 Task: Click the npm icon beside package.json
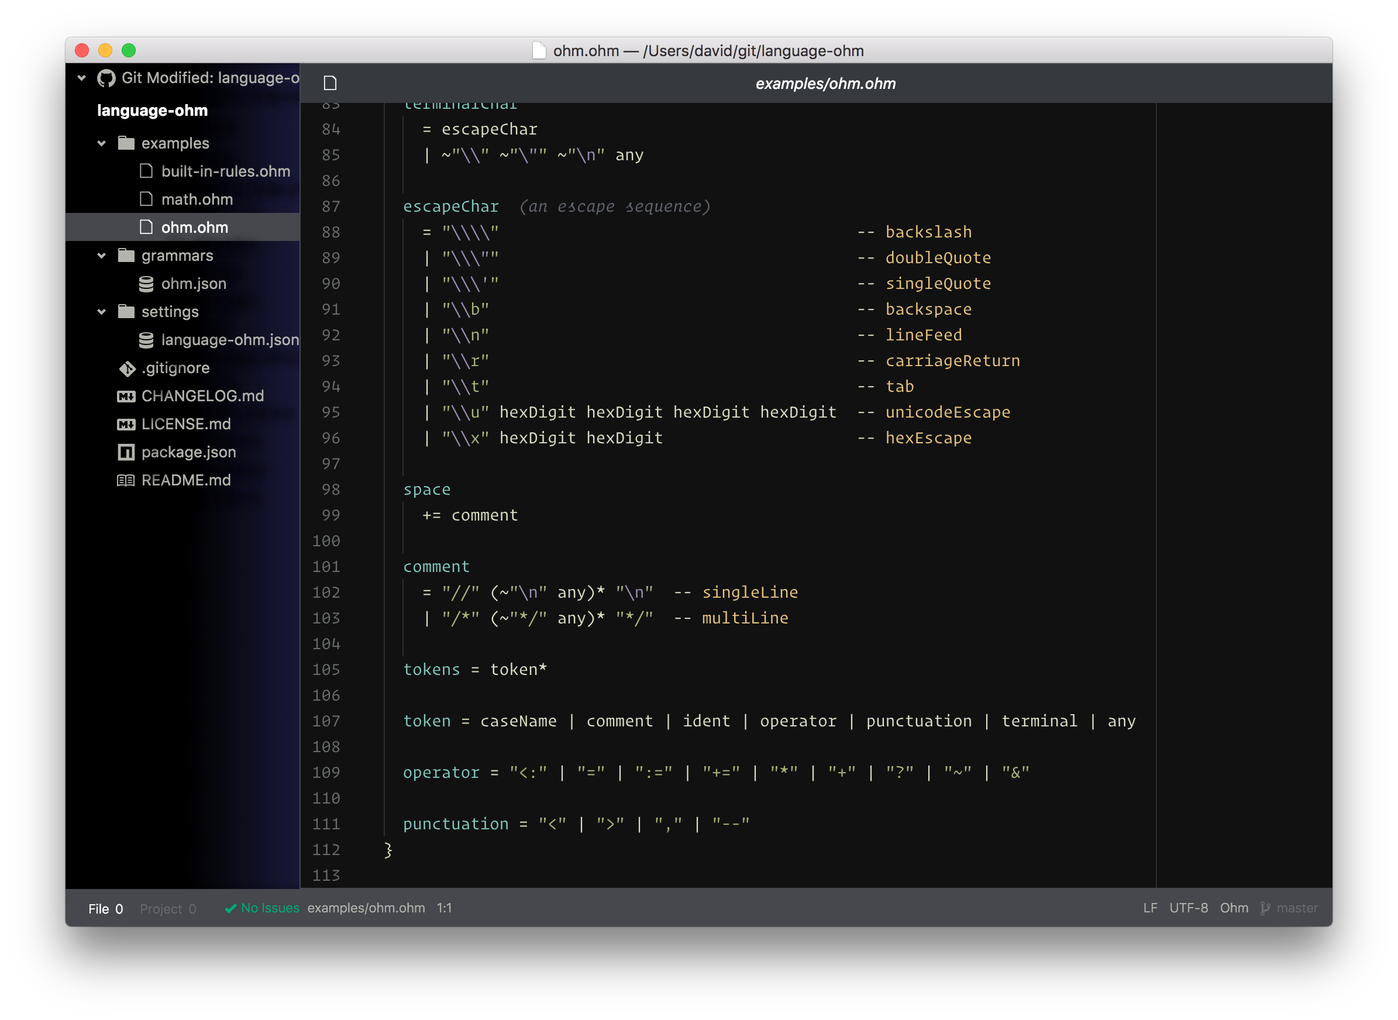point(126,453)
